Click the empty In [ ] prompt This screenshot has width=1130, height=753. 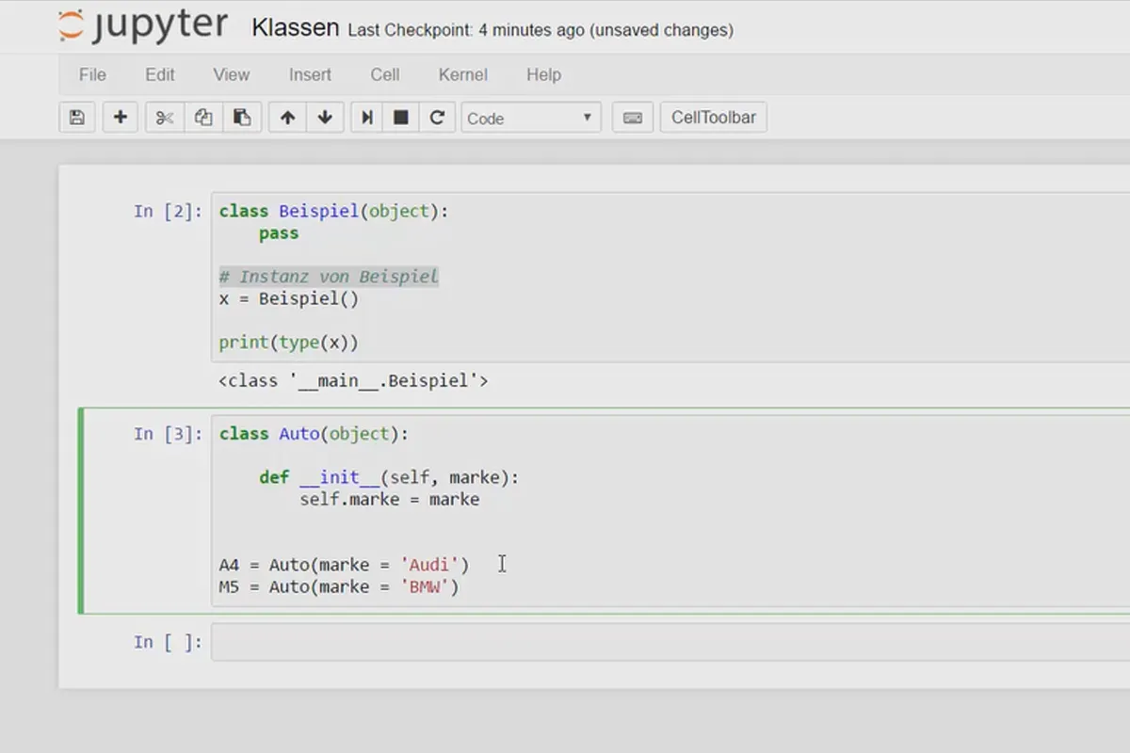pyautogui.click(x=168, y=642)
